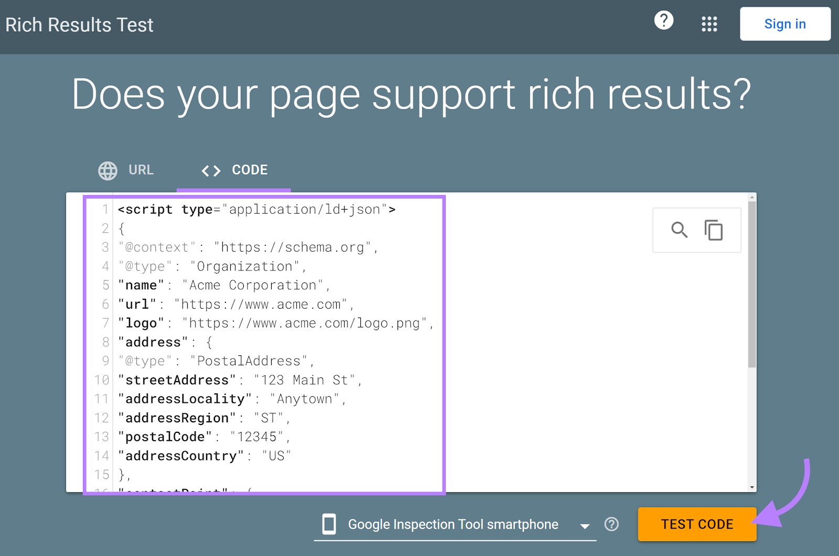Screen dimensions: 839x556
Task: Click the angle brackets icon beside CODE
Action: coord(211,170)
